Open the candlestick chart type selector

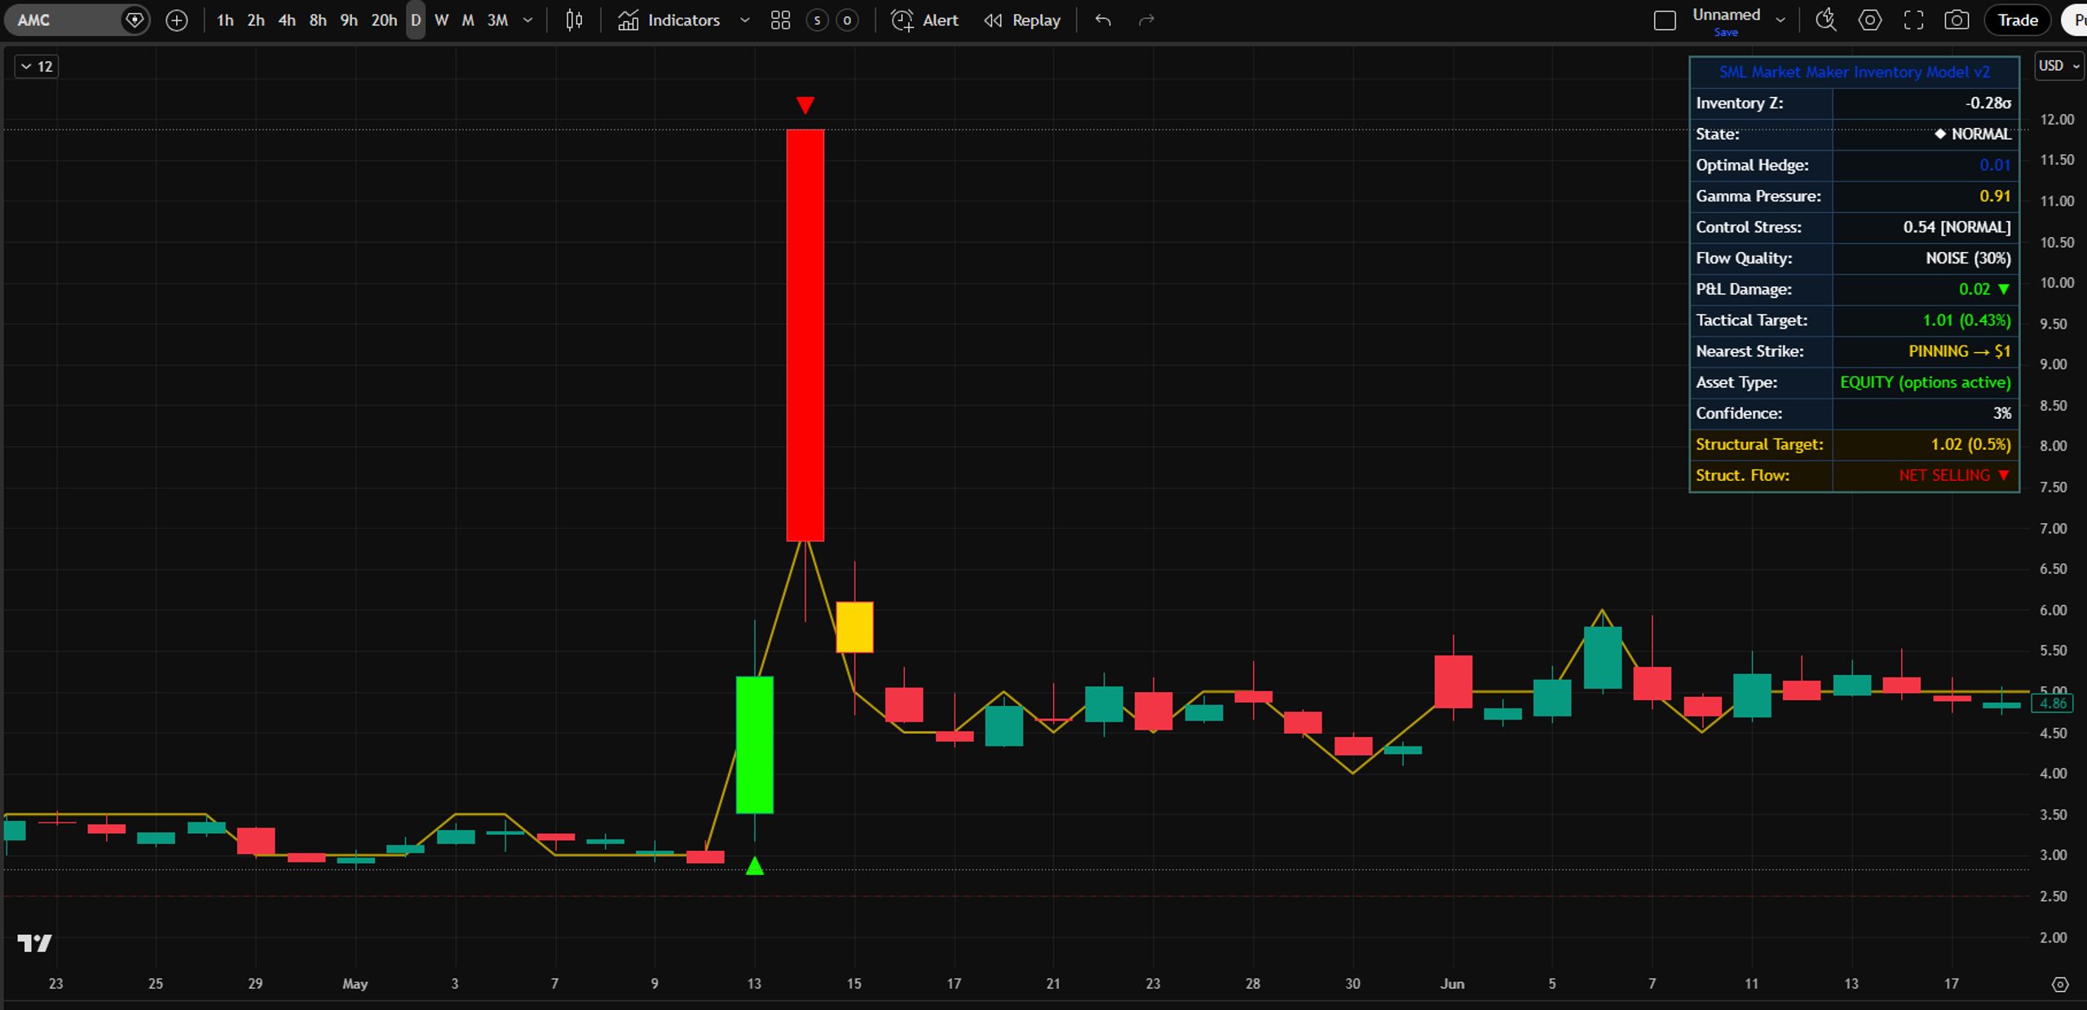point(574,20)
